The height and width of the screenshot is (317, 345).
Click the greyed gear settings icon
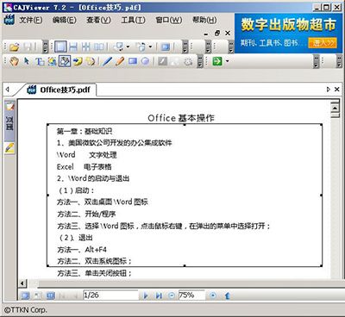[188, 61]
